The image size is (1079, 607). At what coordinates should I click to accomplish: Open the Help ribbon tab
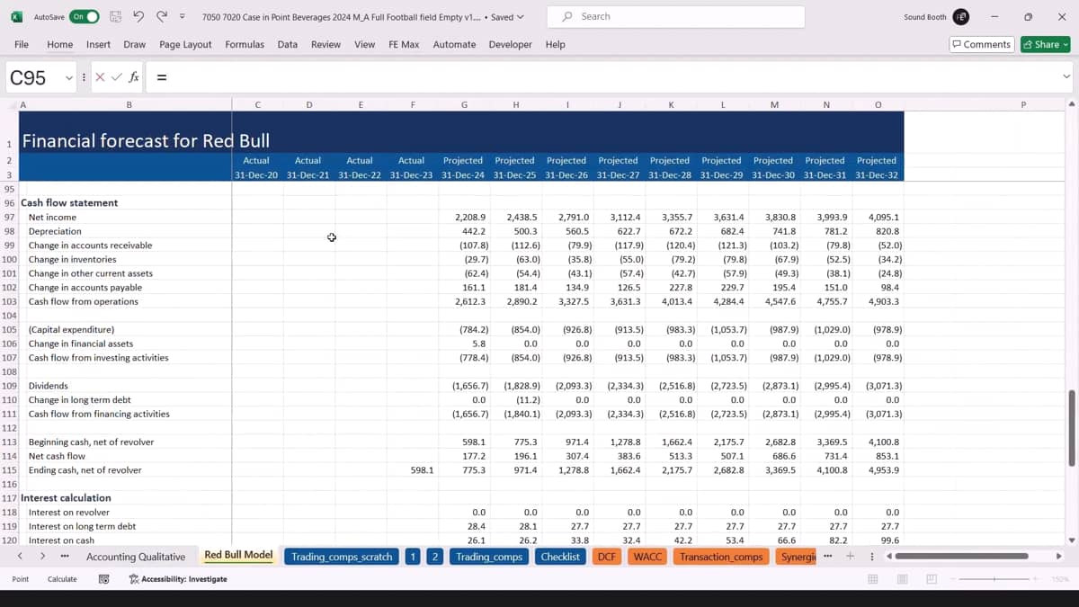pyautogui.click(x=556, y=44)
